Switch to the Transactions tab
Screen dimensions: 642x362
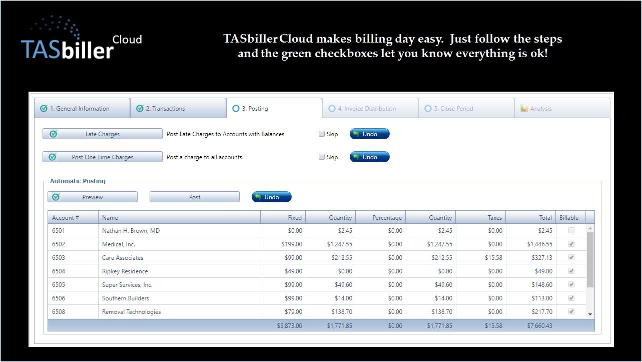pyautogui.click(x=178, y=108)
